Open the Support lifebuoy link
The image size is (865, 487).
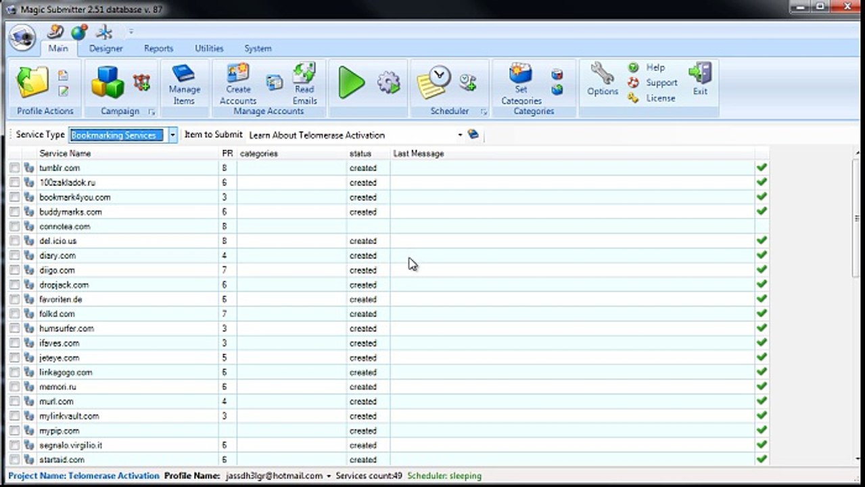[x=653, y=83]
